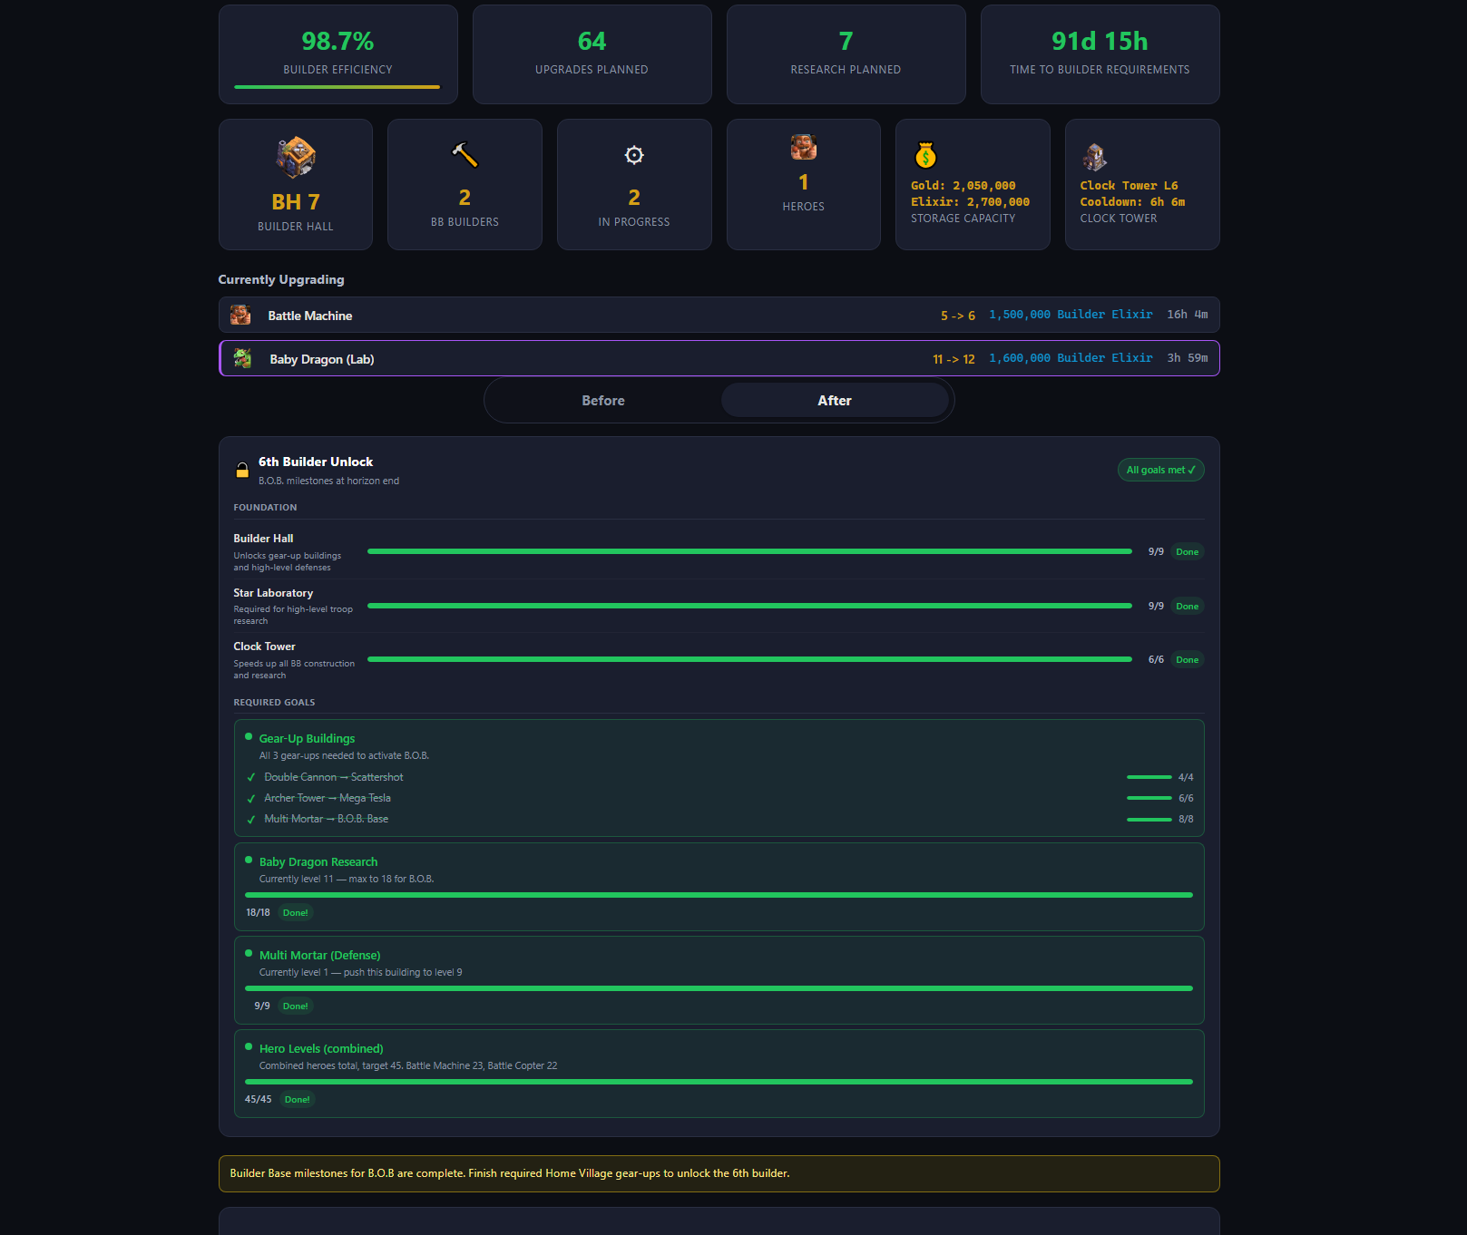
Task: Open the Hero Levels (combined) goal
Action: [321, 1049]
